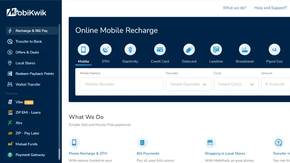
Task: Click the Bill Payments icon
Action: click(x=142, y=142)
